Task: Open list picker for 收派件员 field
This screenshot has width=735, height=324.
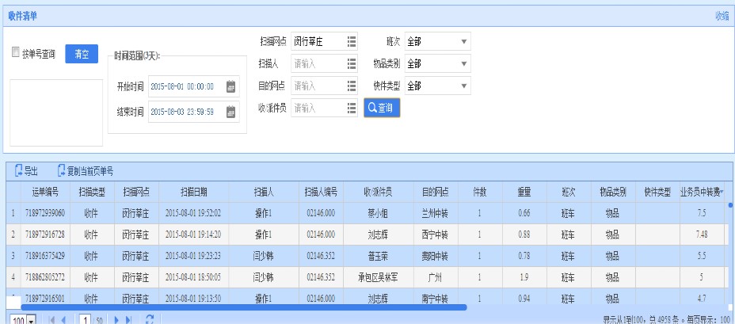Action: (x=352, y=109)
